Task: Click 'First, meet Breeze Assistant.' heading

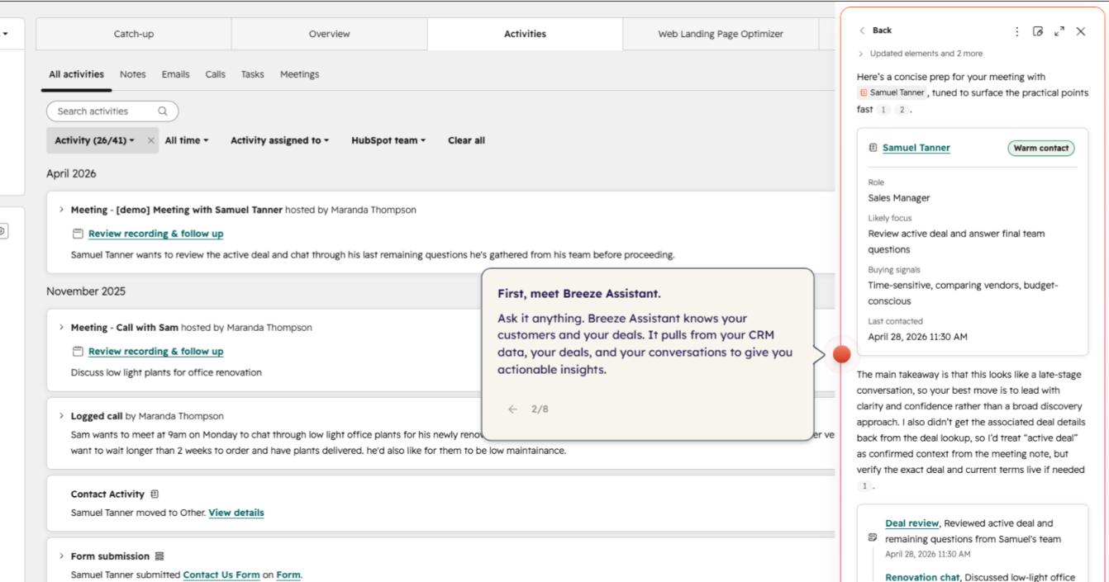Action: tap(578, 294)
